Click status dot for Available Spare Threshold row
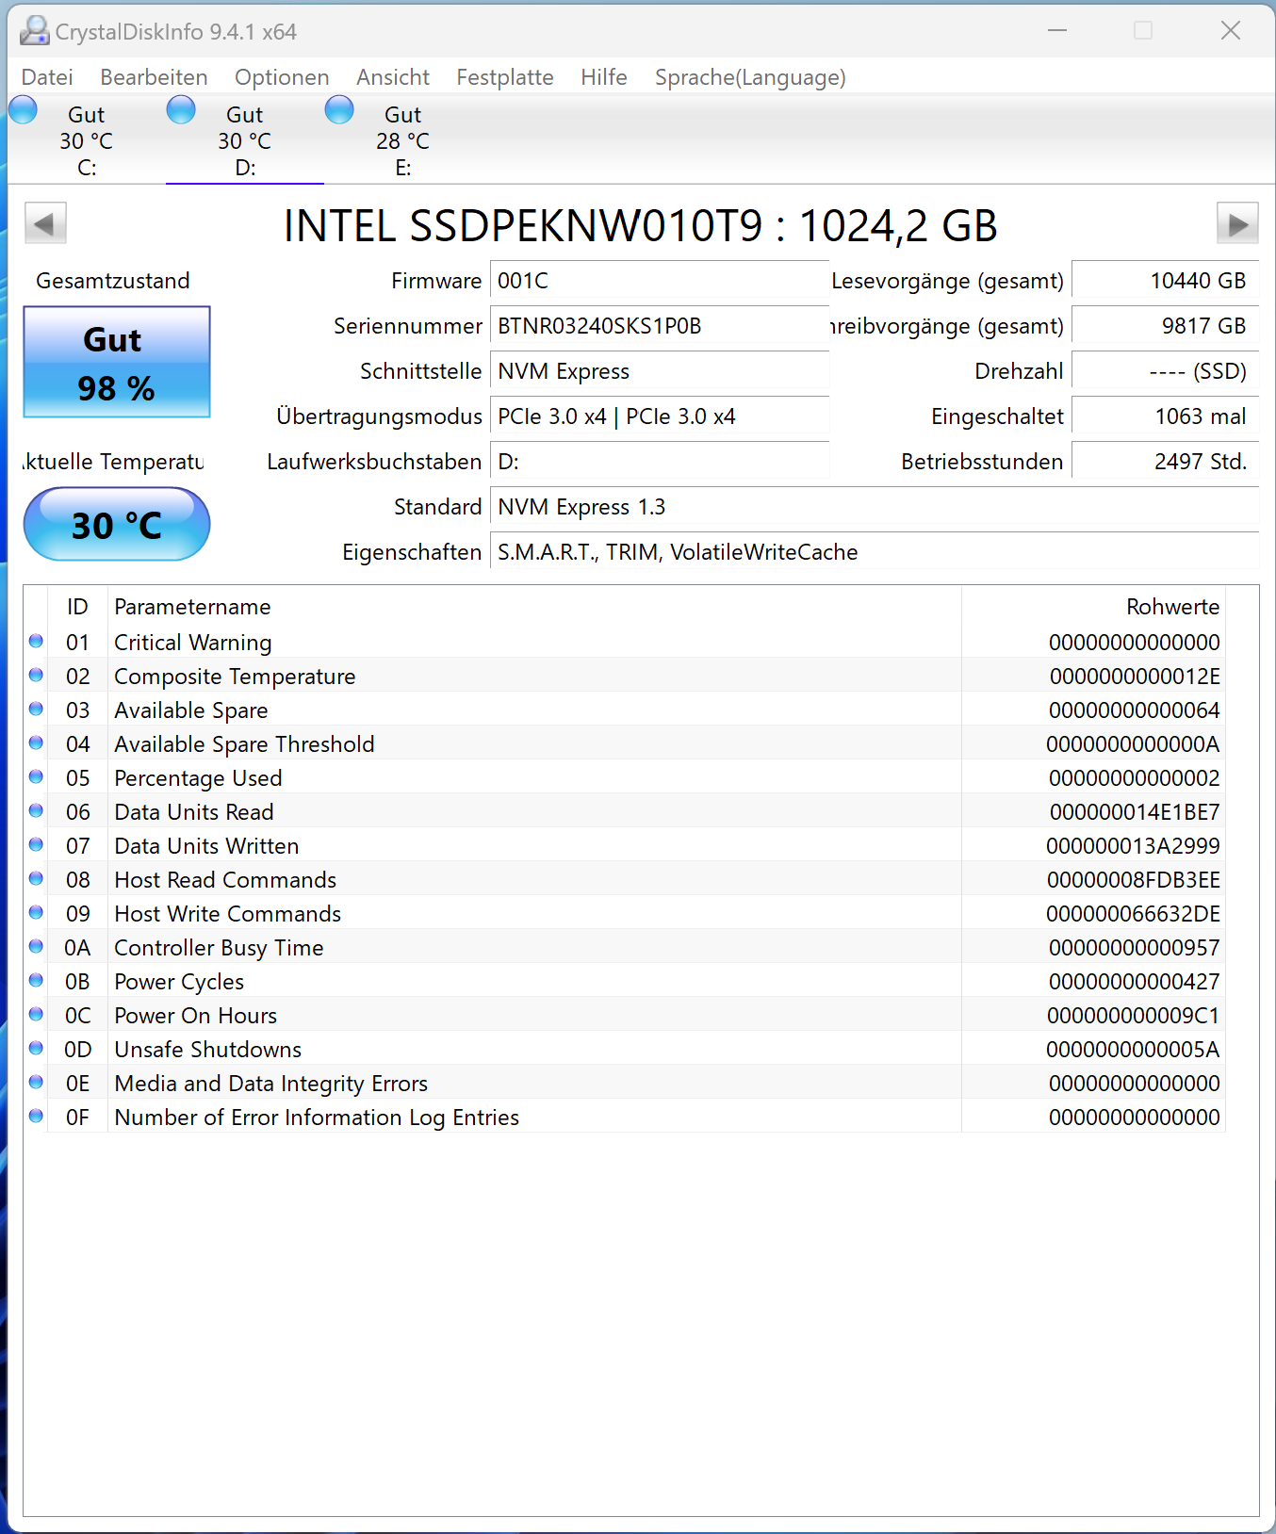This screenshot has width=1276, height=1534. (x=36, y=743)
